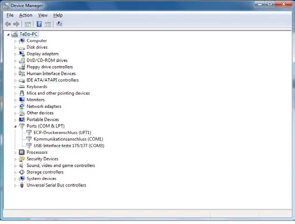
Task: Click the Processors chip icon
Action: coord(22,152)
